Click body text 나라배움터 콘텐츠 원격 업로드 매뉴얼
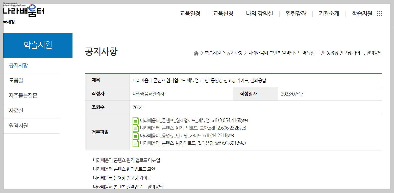The height and width of the screenshot is (193, 394). (127, 160)
